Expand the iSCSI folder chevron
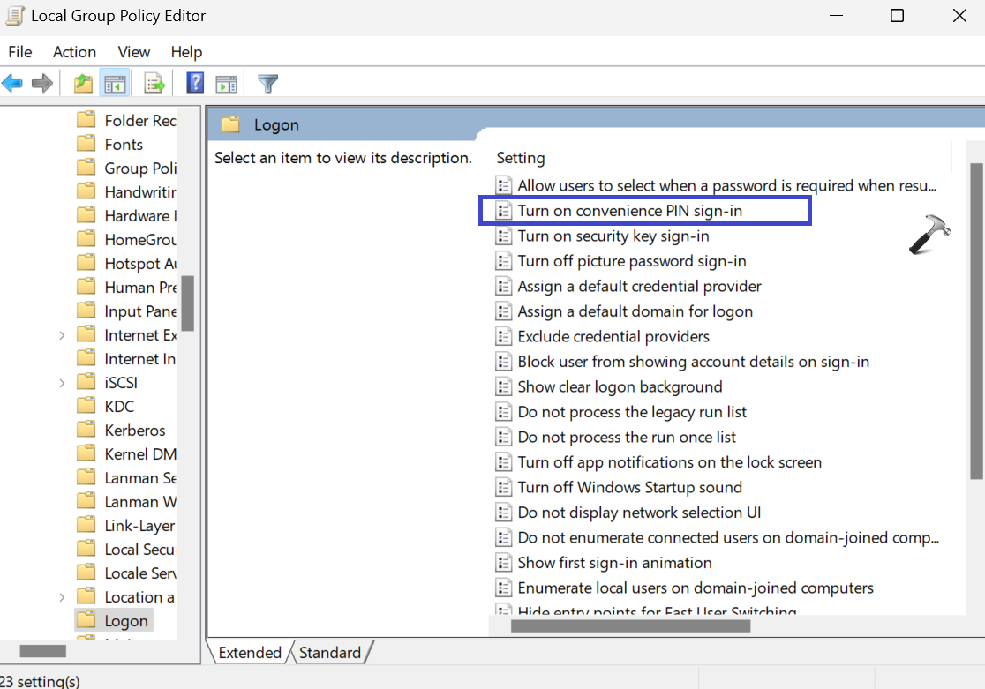Screen dimensions: 985x689 (x=62, y=383)
